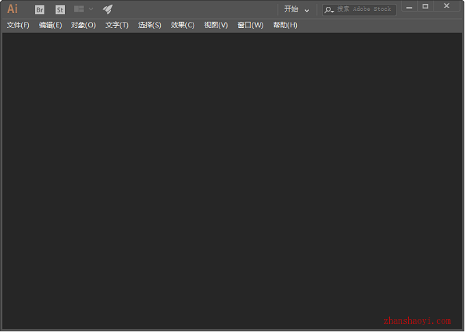Open the 选择(S) menu

point(150,25)
